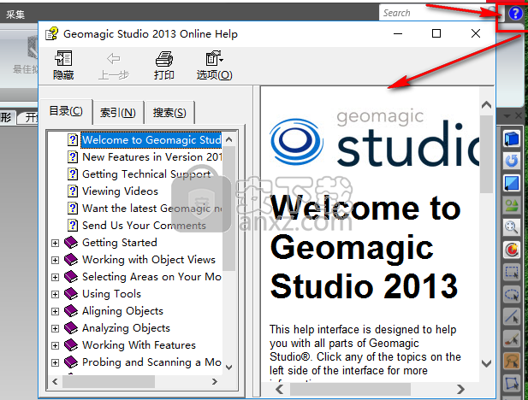The height and width of the screenshot is (400, 528).
Task: Select Working with Object Views text
Action: [x=149, y=259]
